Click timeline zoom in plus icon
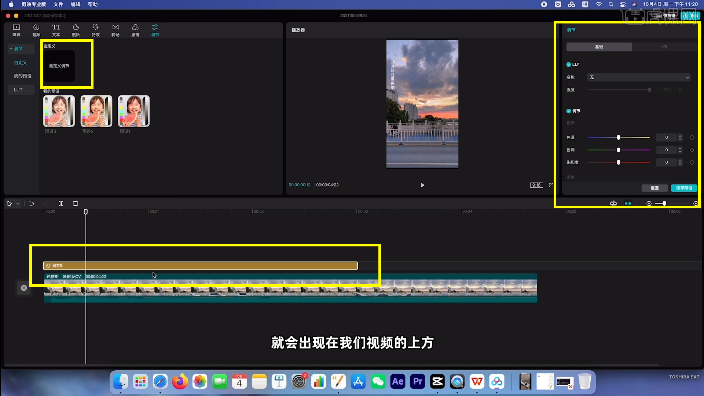Viewport: 704px width, 396px height. [696, 203]
